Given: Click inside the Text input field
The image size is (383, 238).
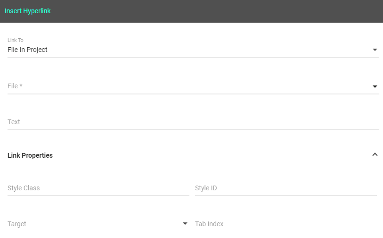Looking at the screenshot, I should pos(188,122).
